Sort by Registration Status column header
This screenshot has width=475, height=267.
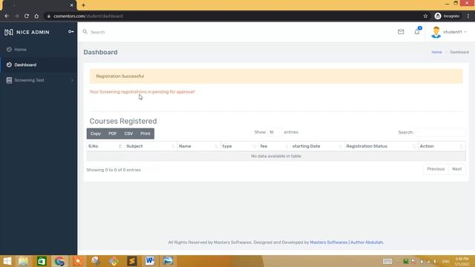coord(381,146)
